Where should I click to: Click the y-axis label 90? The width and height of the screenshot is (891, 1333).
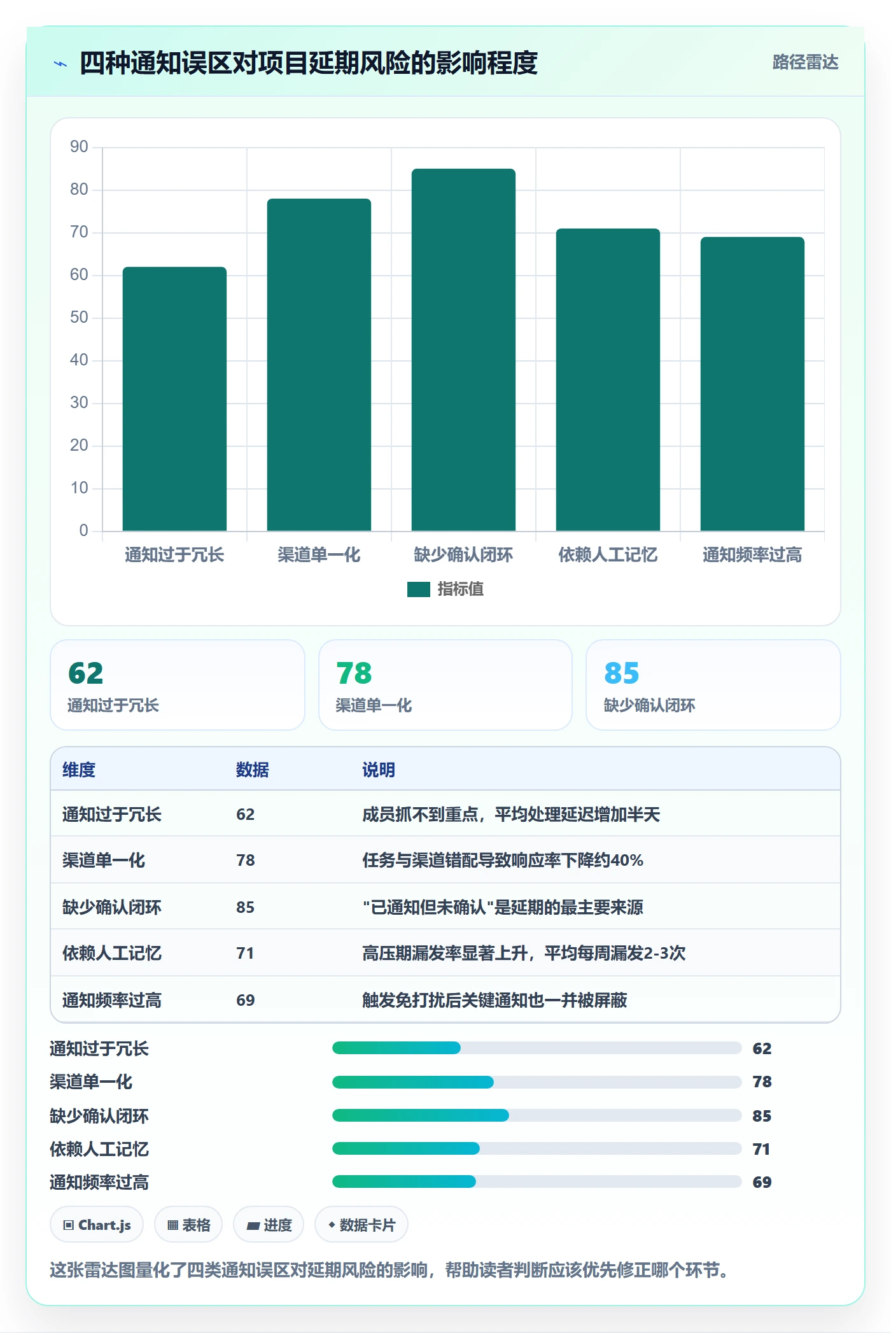point(79,147)
